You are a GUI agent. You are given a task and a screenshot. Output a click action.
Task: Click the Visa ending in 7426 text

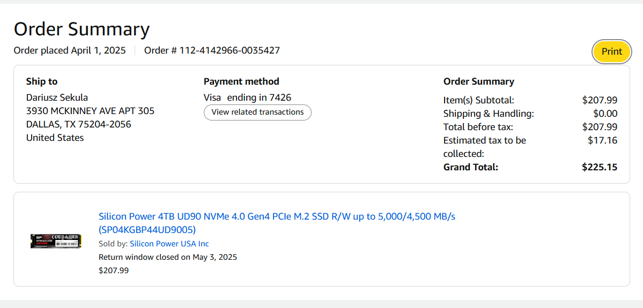[x=247, y=97]
